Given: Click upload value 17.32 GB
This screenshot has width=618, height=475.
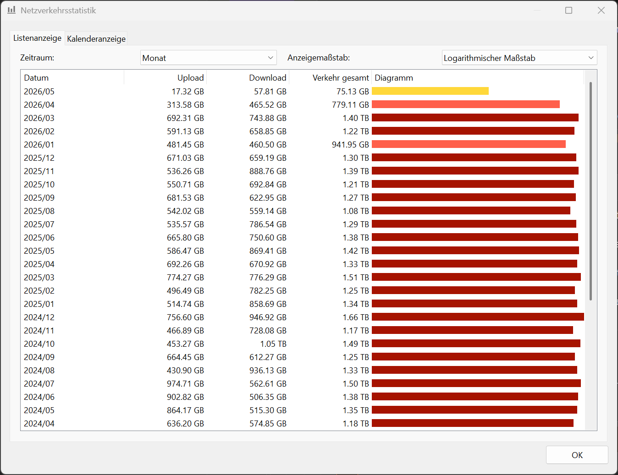Looking at the screenshot, I should click(188, 92).
